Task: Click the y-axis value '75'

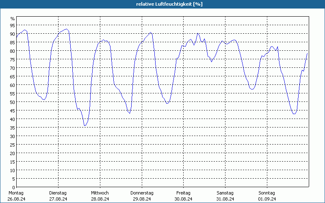Action: click(13, 60)
